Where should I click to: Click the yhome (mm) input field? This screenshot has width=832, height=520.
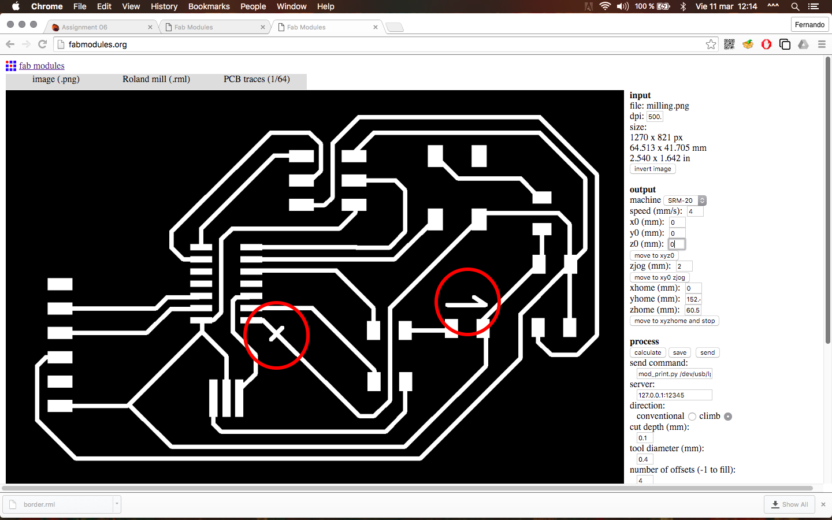[x=693, y=299]
